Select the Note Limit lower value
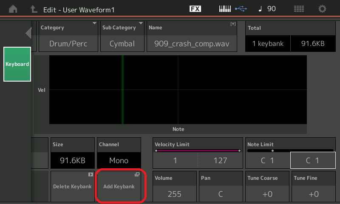340x204 pixels. coord(267,160)
